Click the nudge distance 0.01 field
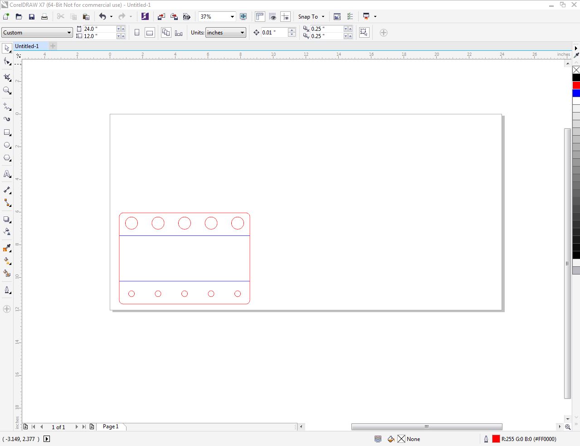 point(274,33)
